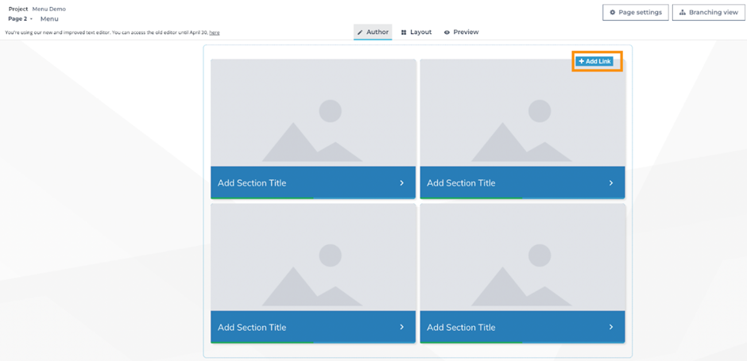This screenshot has width=747, height=361.
Task: Switch to the Preview tab
Action: point(461,32)
